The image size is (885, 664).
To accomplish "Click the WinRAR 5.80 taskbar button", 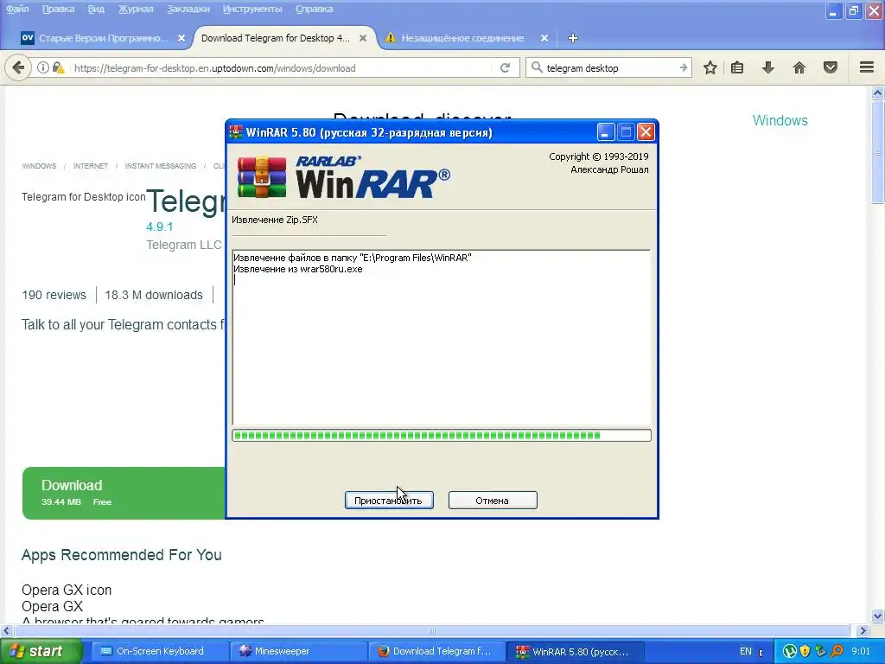I will tap(574, 651).
